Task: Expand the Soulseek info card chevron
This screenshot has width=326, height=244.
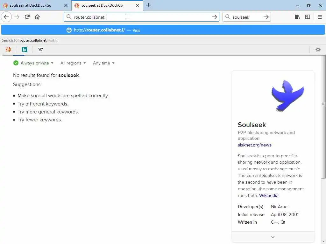Action: coord(273,237)
